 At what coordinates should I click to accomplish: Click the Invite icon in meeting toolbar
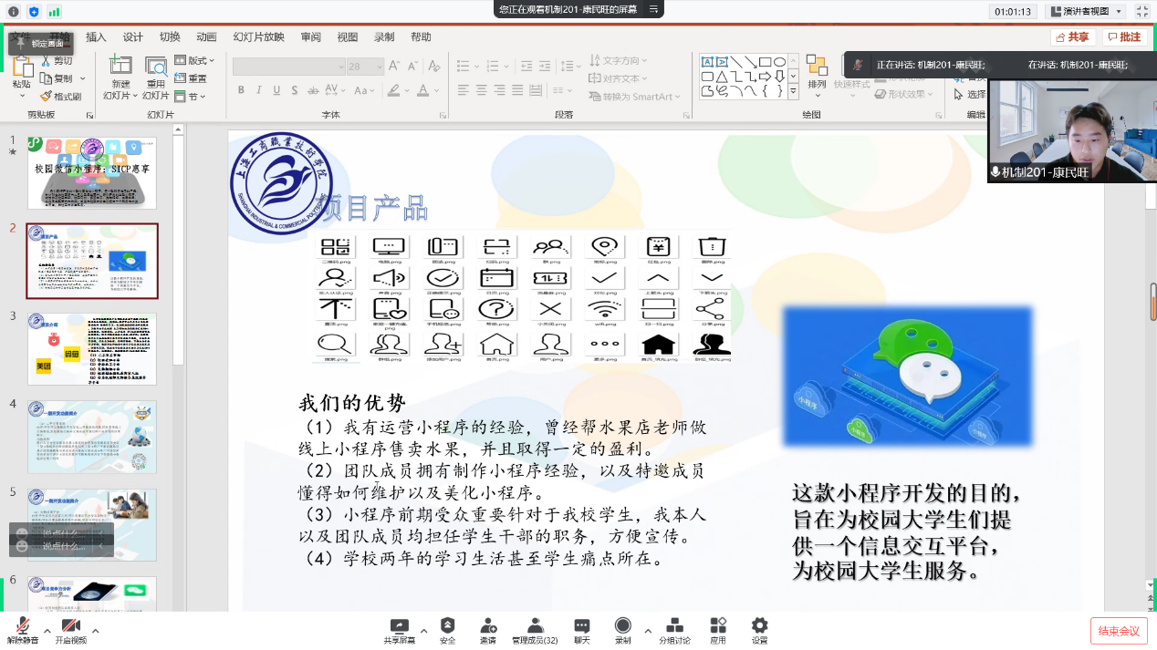[488, 625]
